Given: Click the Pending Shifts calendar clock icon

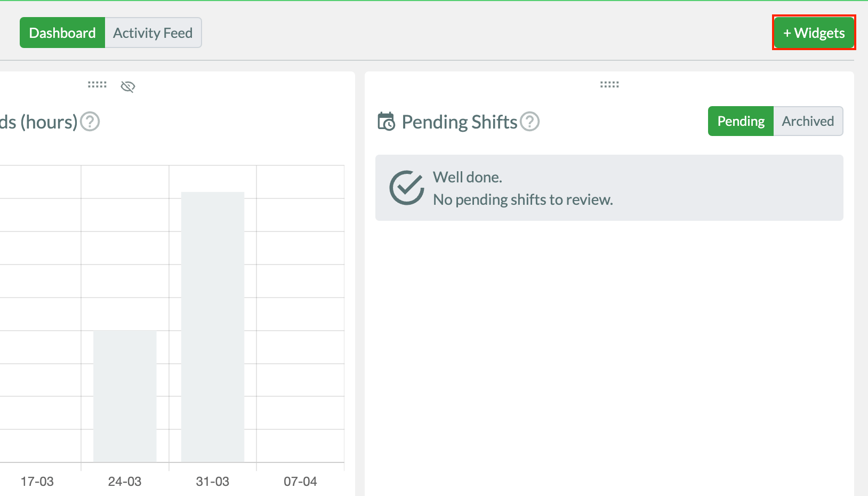Looking at the screenshot, I should coord(387,122).
